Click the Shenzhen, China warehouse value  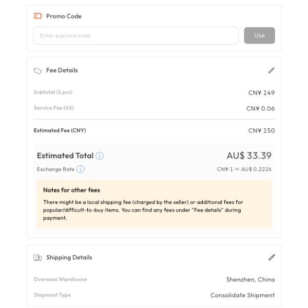250,279
